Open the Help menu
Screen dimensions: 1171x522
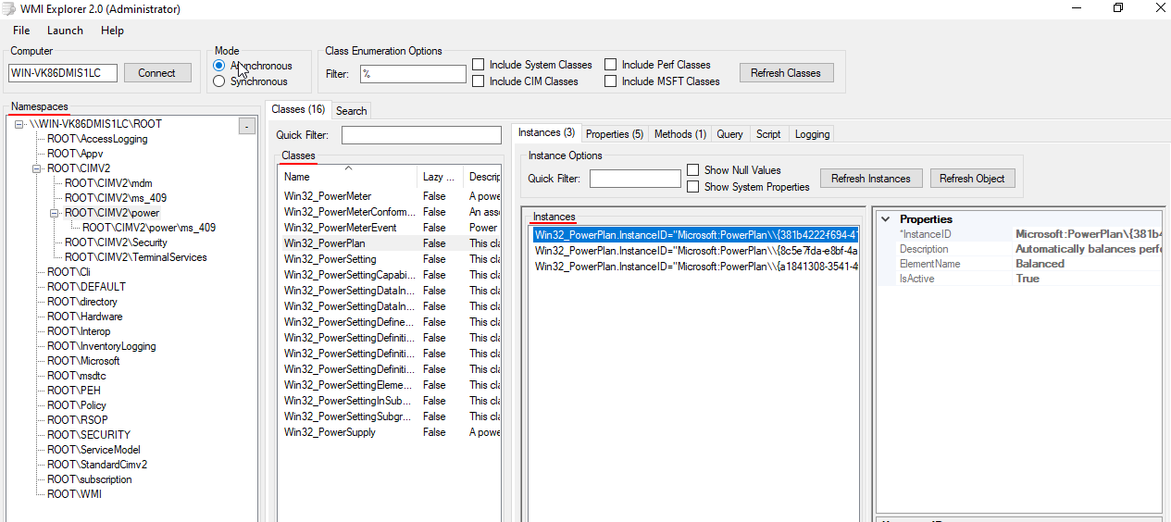click(112, 31)
